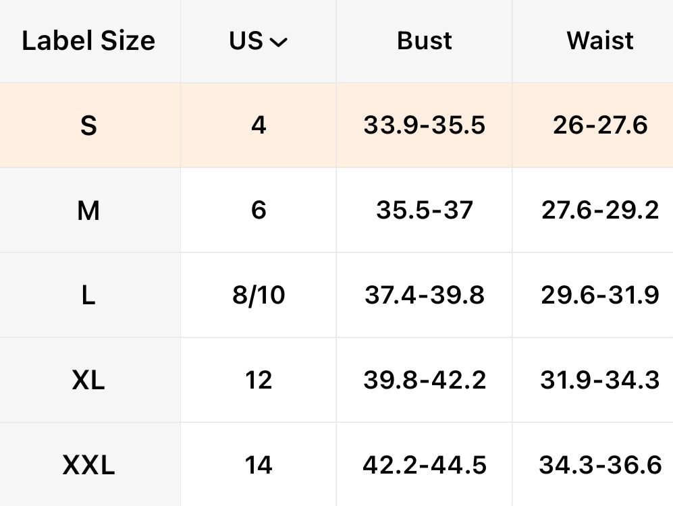Image resolution: width=673 pixels, height=506 pixels.
Task: Select the XL label size row
Action: 88,381
